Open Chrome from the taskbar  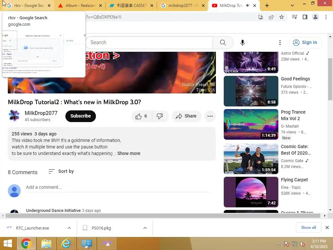click(26, 243)
